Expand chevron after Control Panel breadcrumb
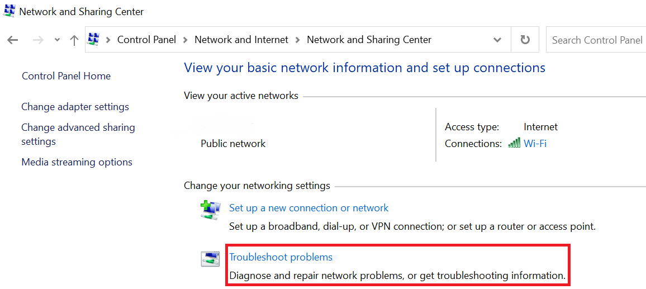646x289 pixels. (x=186, y=40)
